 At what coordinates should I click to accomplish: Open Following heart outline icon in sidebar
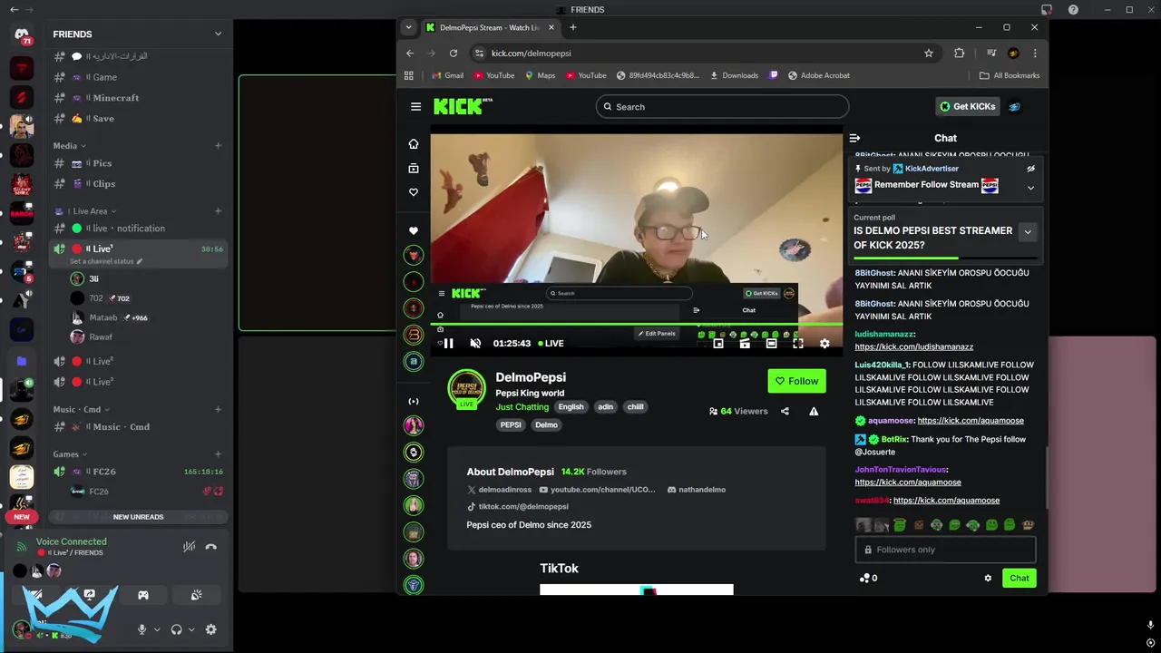coord(414,192)
